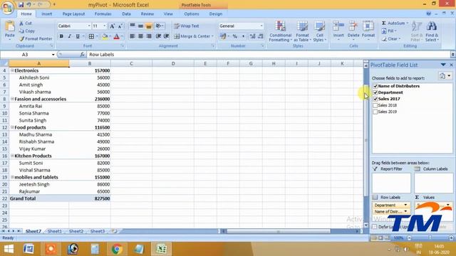Collapse mobiles and tablets group
This screenshot has width=456, height=256.
tap(12, 177)
